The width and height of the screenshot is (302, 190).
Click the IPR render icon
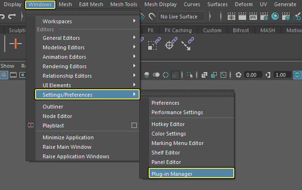click(254, 17)
